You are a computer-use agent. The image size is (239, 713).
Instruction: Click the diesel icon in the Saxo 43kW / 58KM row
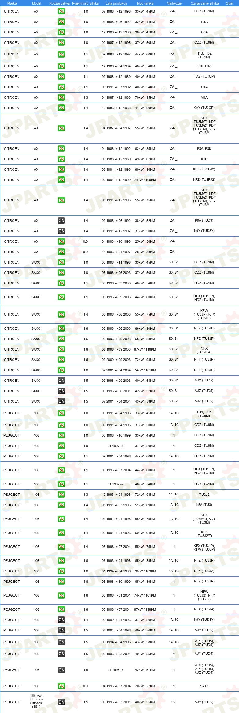[61, 401]
